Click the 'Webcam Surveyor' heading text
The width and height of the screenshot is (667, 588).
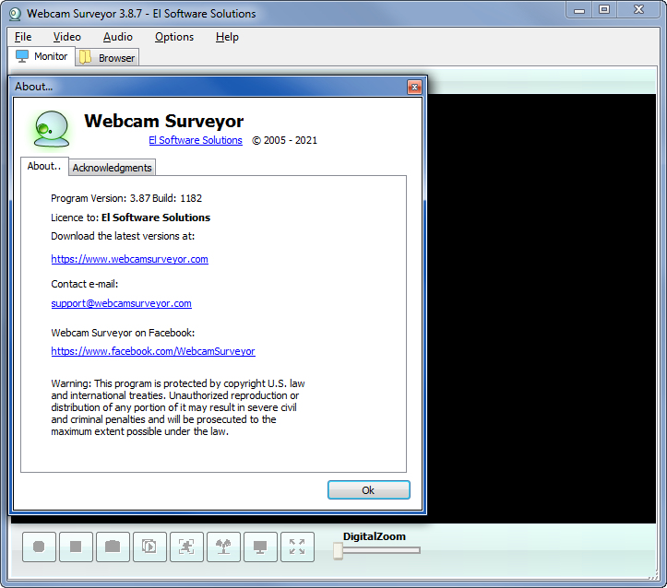[x=164, y=121]
